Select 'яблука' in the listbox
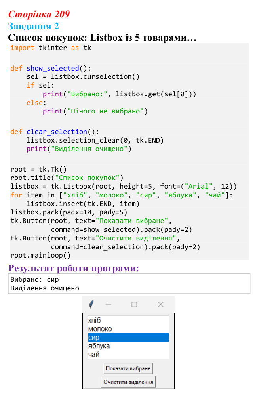 click(128, 346)
